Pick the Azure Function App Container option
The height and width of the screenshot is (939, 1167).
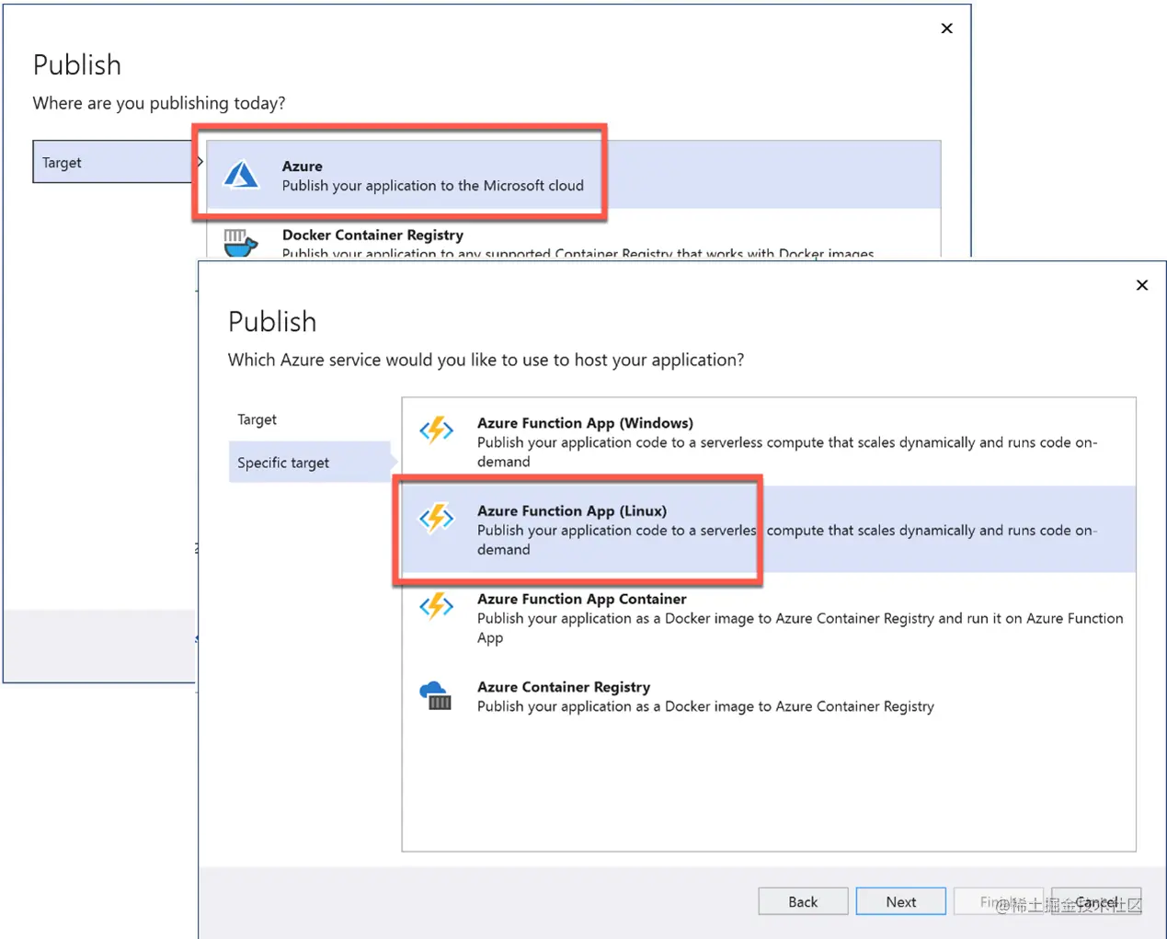pos(769,617)
